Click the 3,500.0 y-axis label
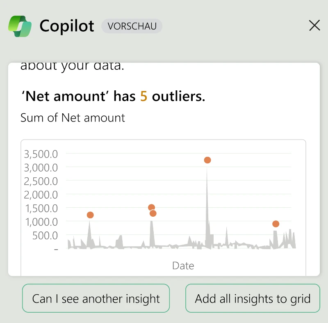The height and width of the screenshot is (323, 328). [41, 154]
